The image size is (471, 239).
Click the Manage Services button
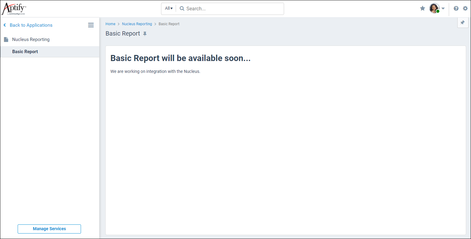click(x=49, y=229)
